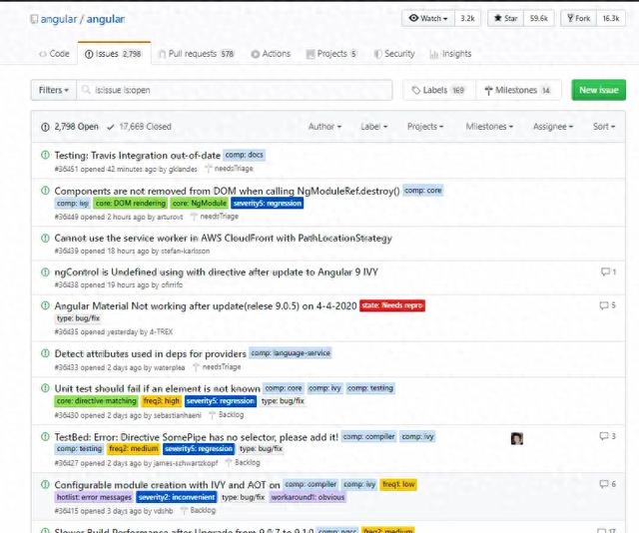Image resolution: width=639 pixels, height=533 pixels.
Task: Click the state: Needs repro label
Action: pos(392,305)
